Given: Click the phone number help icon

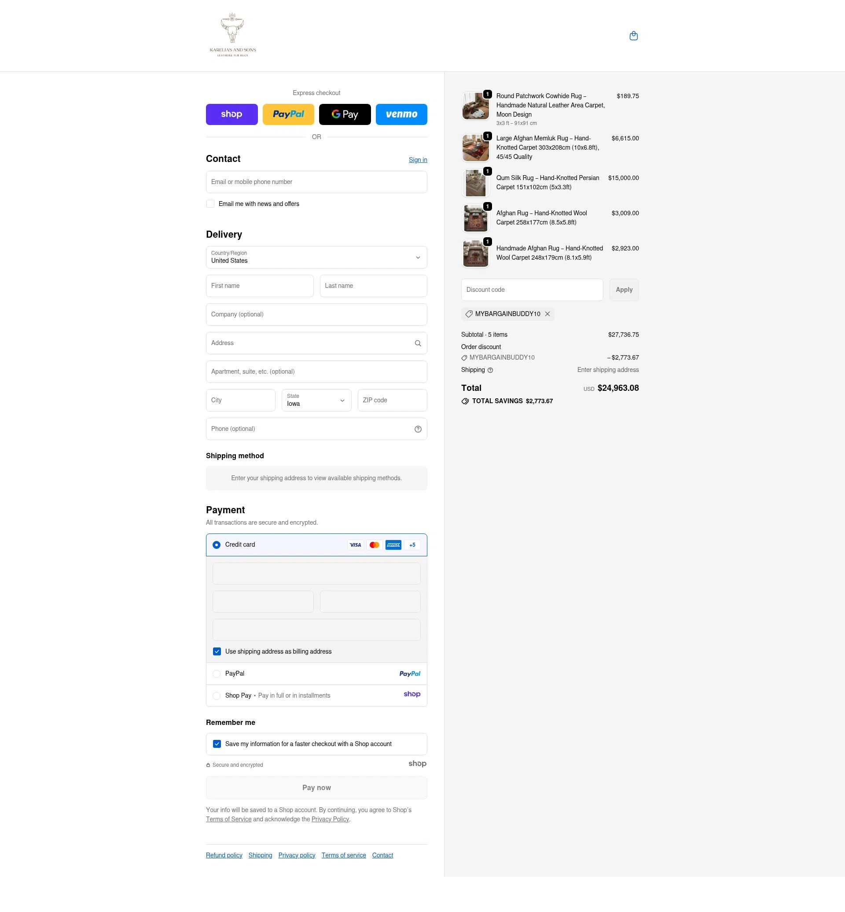Looking at the screenshot, I should [418, 429].
